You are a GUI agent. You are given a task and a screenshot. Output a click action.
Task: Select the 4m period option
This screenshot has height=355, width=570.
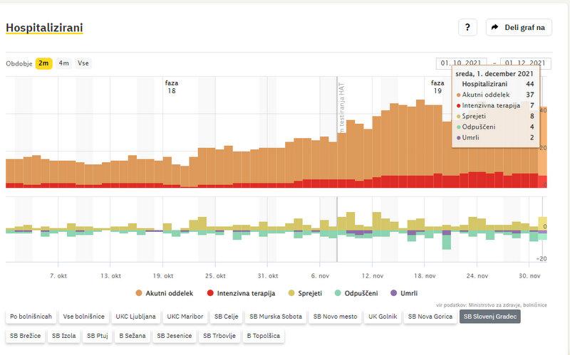click(x=64, y=63)
